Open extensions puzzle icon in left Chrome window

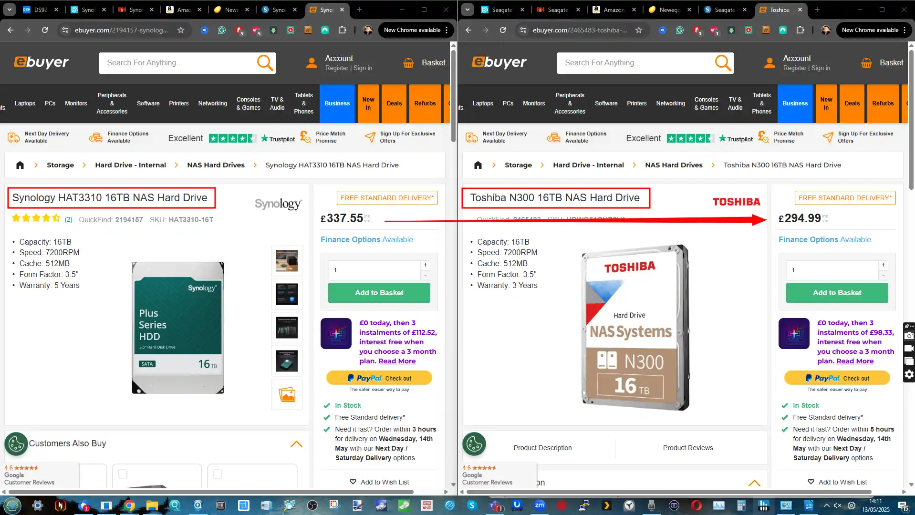tap(342, 30)
